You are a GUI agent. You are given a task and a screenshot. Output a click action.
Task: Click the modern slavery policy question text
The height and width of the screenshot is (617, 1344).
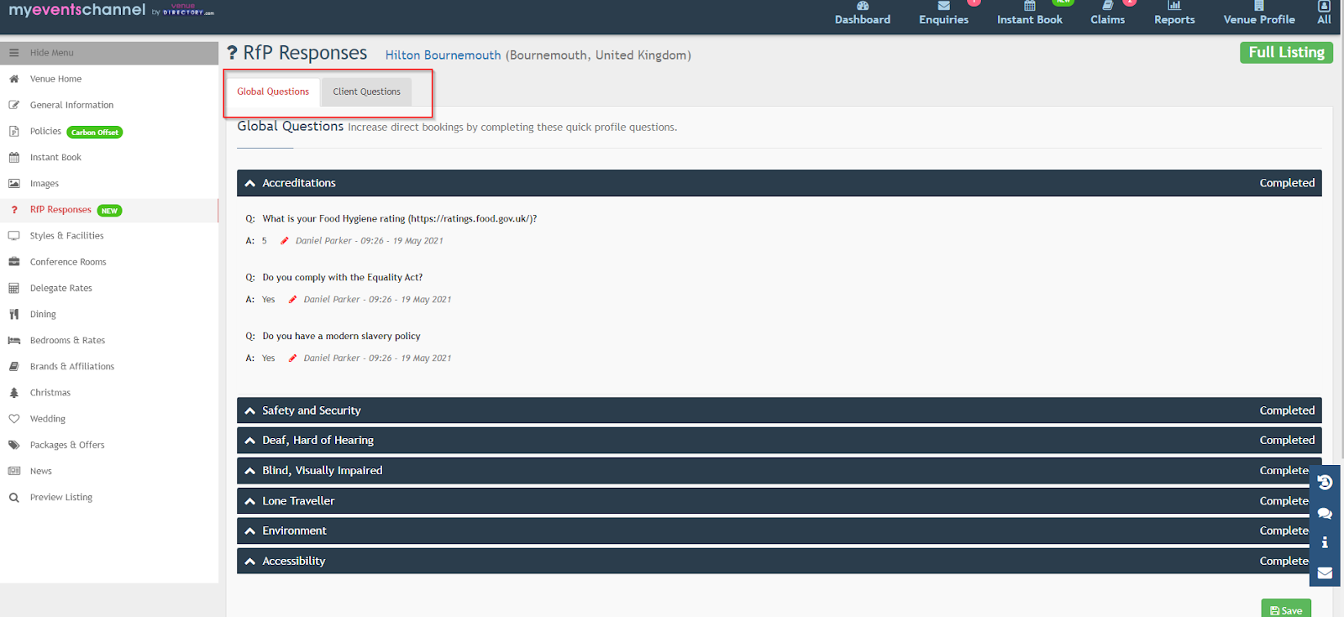(341, 337)
